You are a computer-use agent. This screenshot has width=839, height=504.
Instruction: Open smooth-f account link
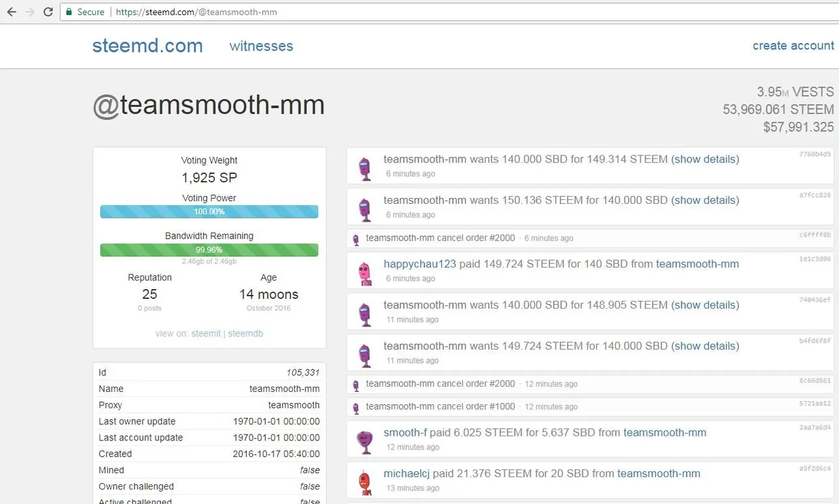tap(405, 433)
